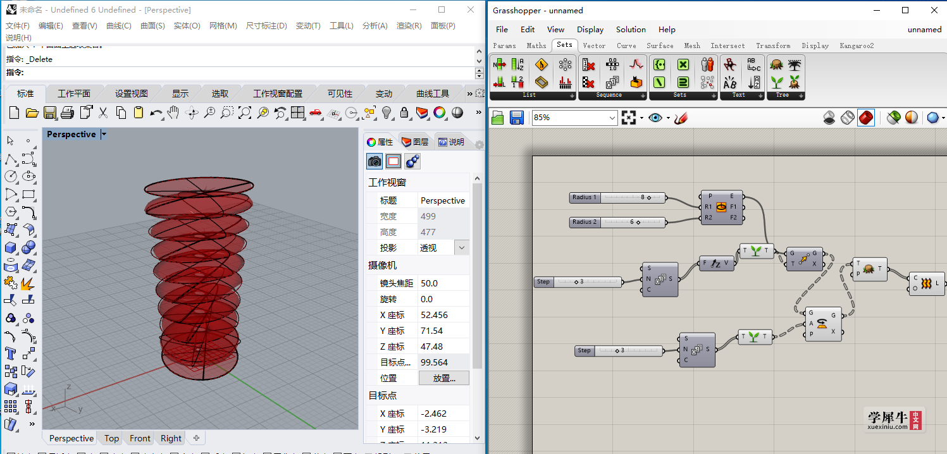Save the Rhino model with the floppy icon

click(50, 113)
